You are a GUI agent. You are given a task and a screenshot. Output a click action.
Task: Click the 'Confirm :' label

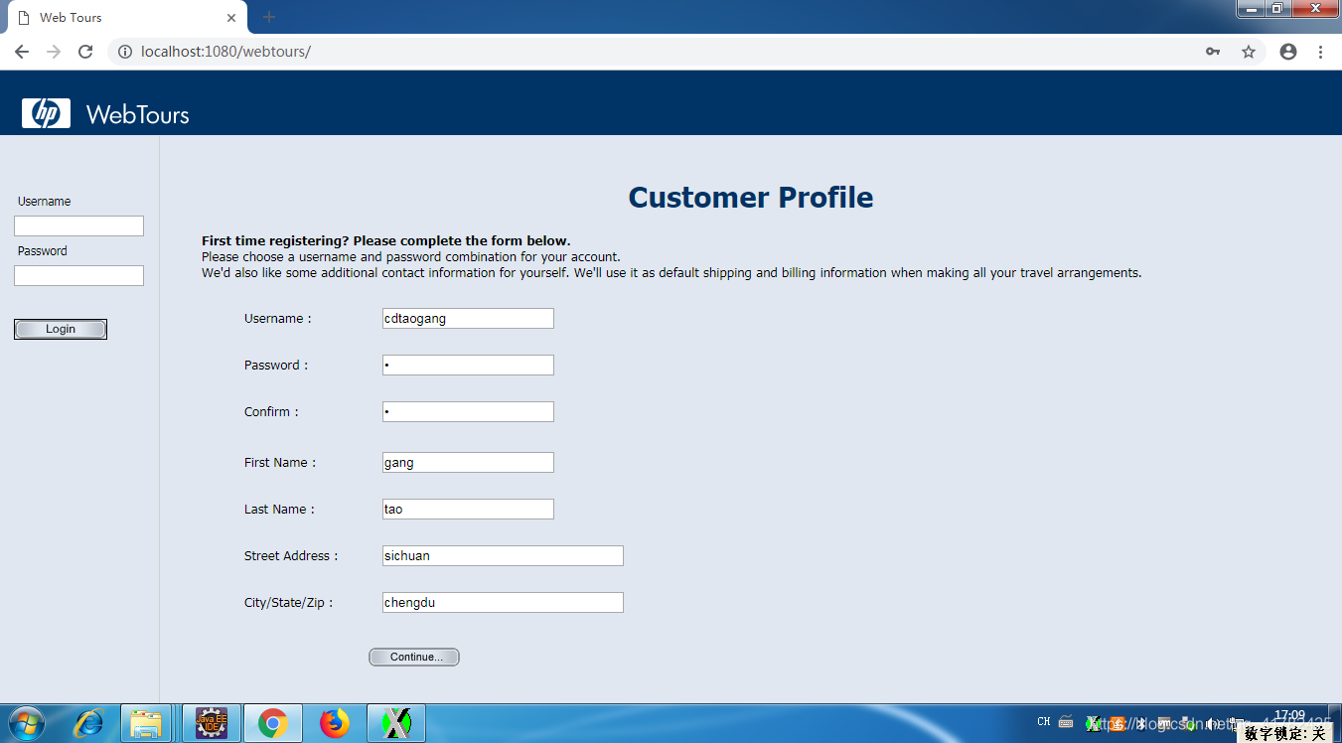(271, 412)
